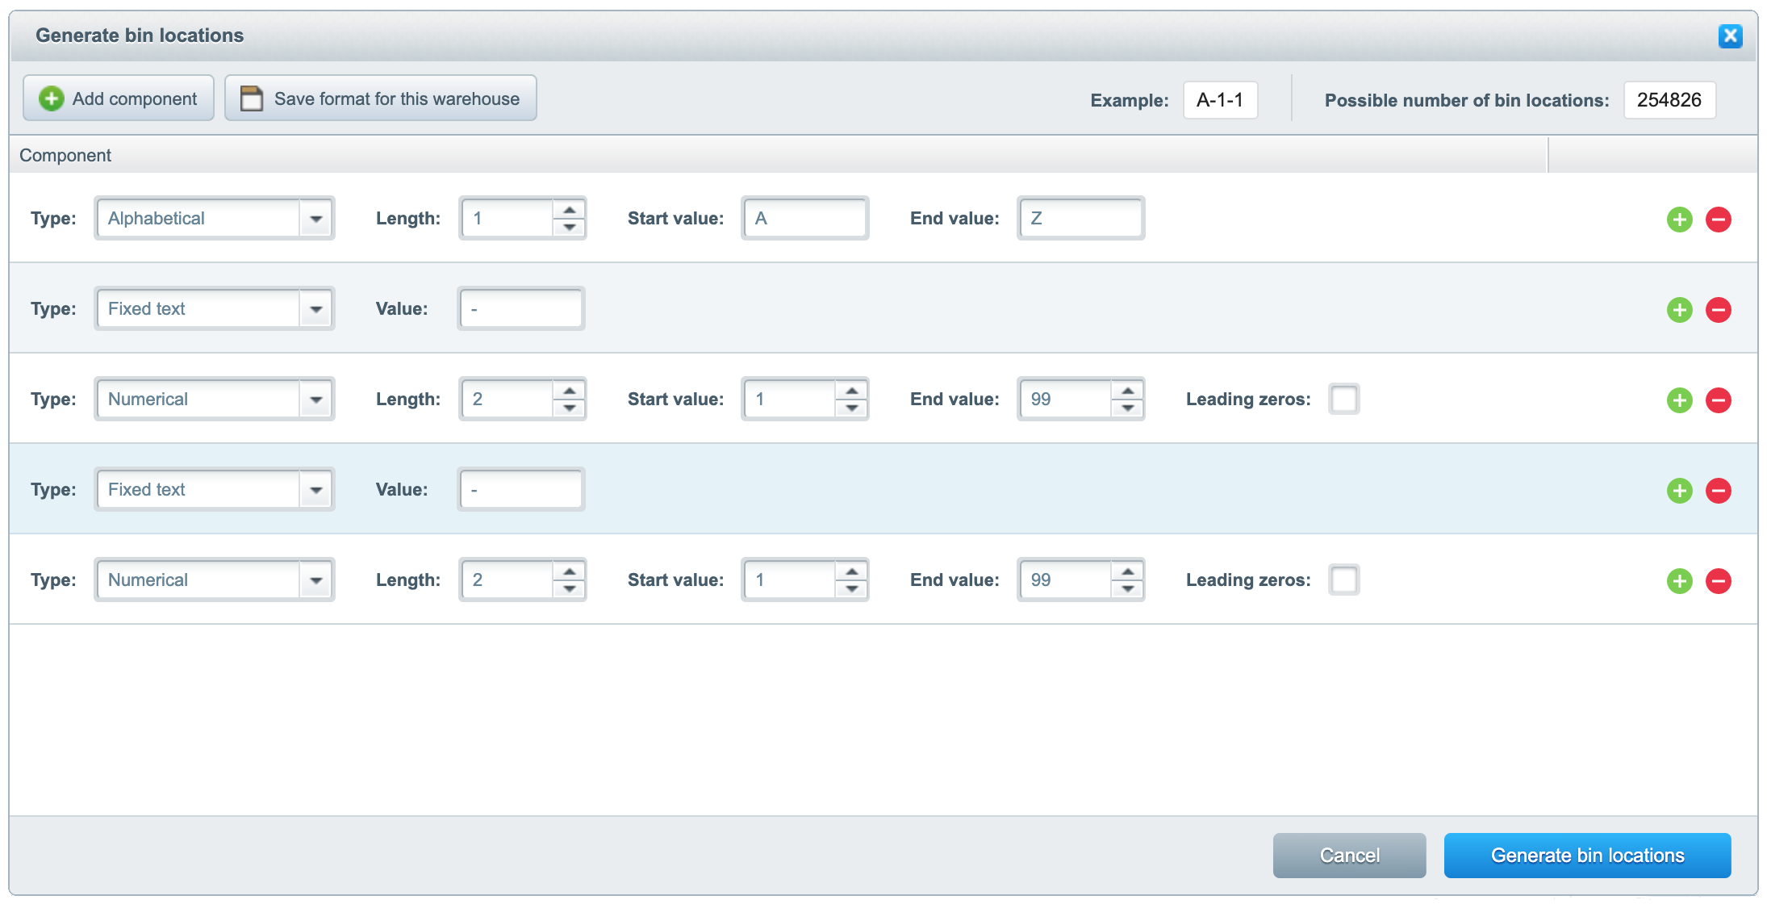Click Start value field containing A
The image size is (1767, 904).
point(804,218)
